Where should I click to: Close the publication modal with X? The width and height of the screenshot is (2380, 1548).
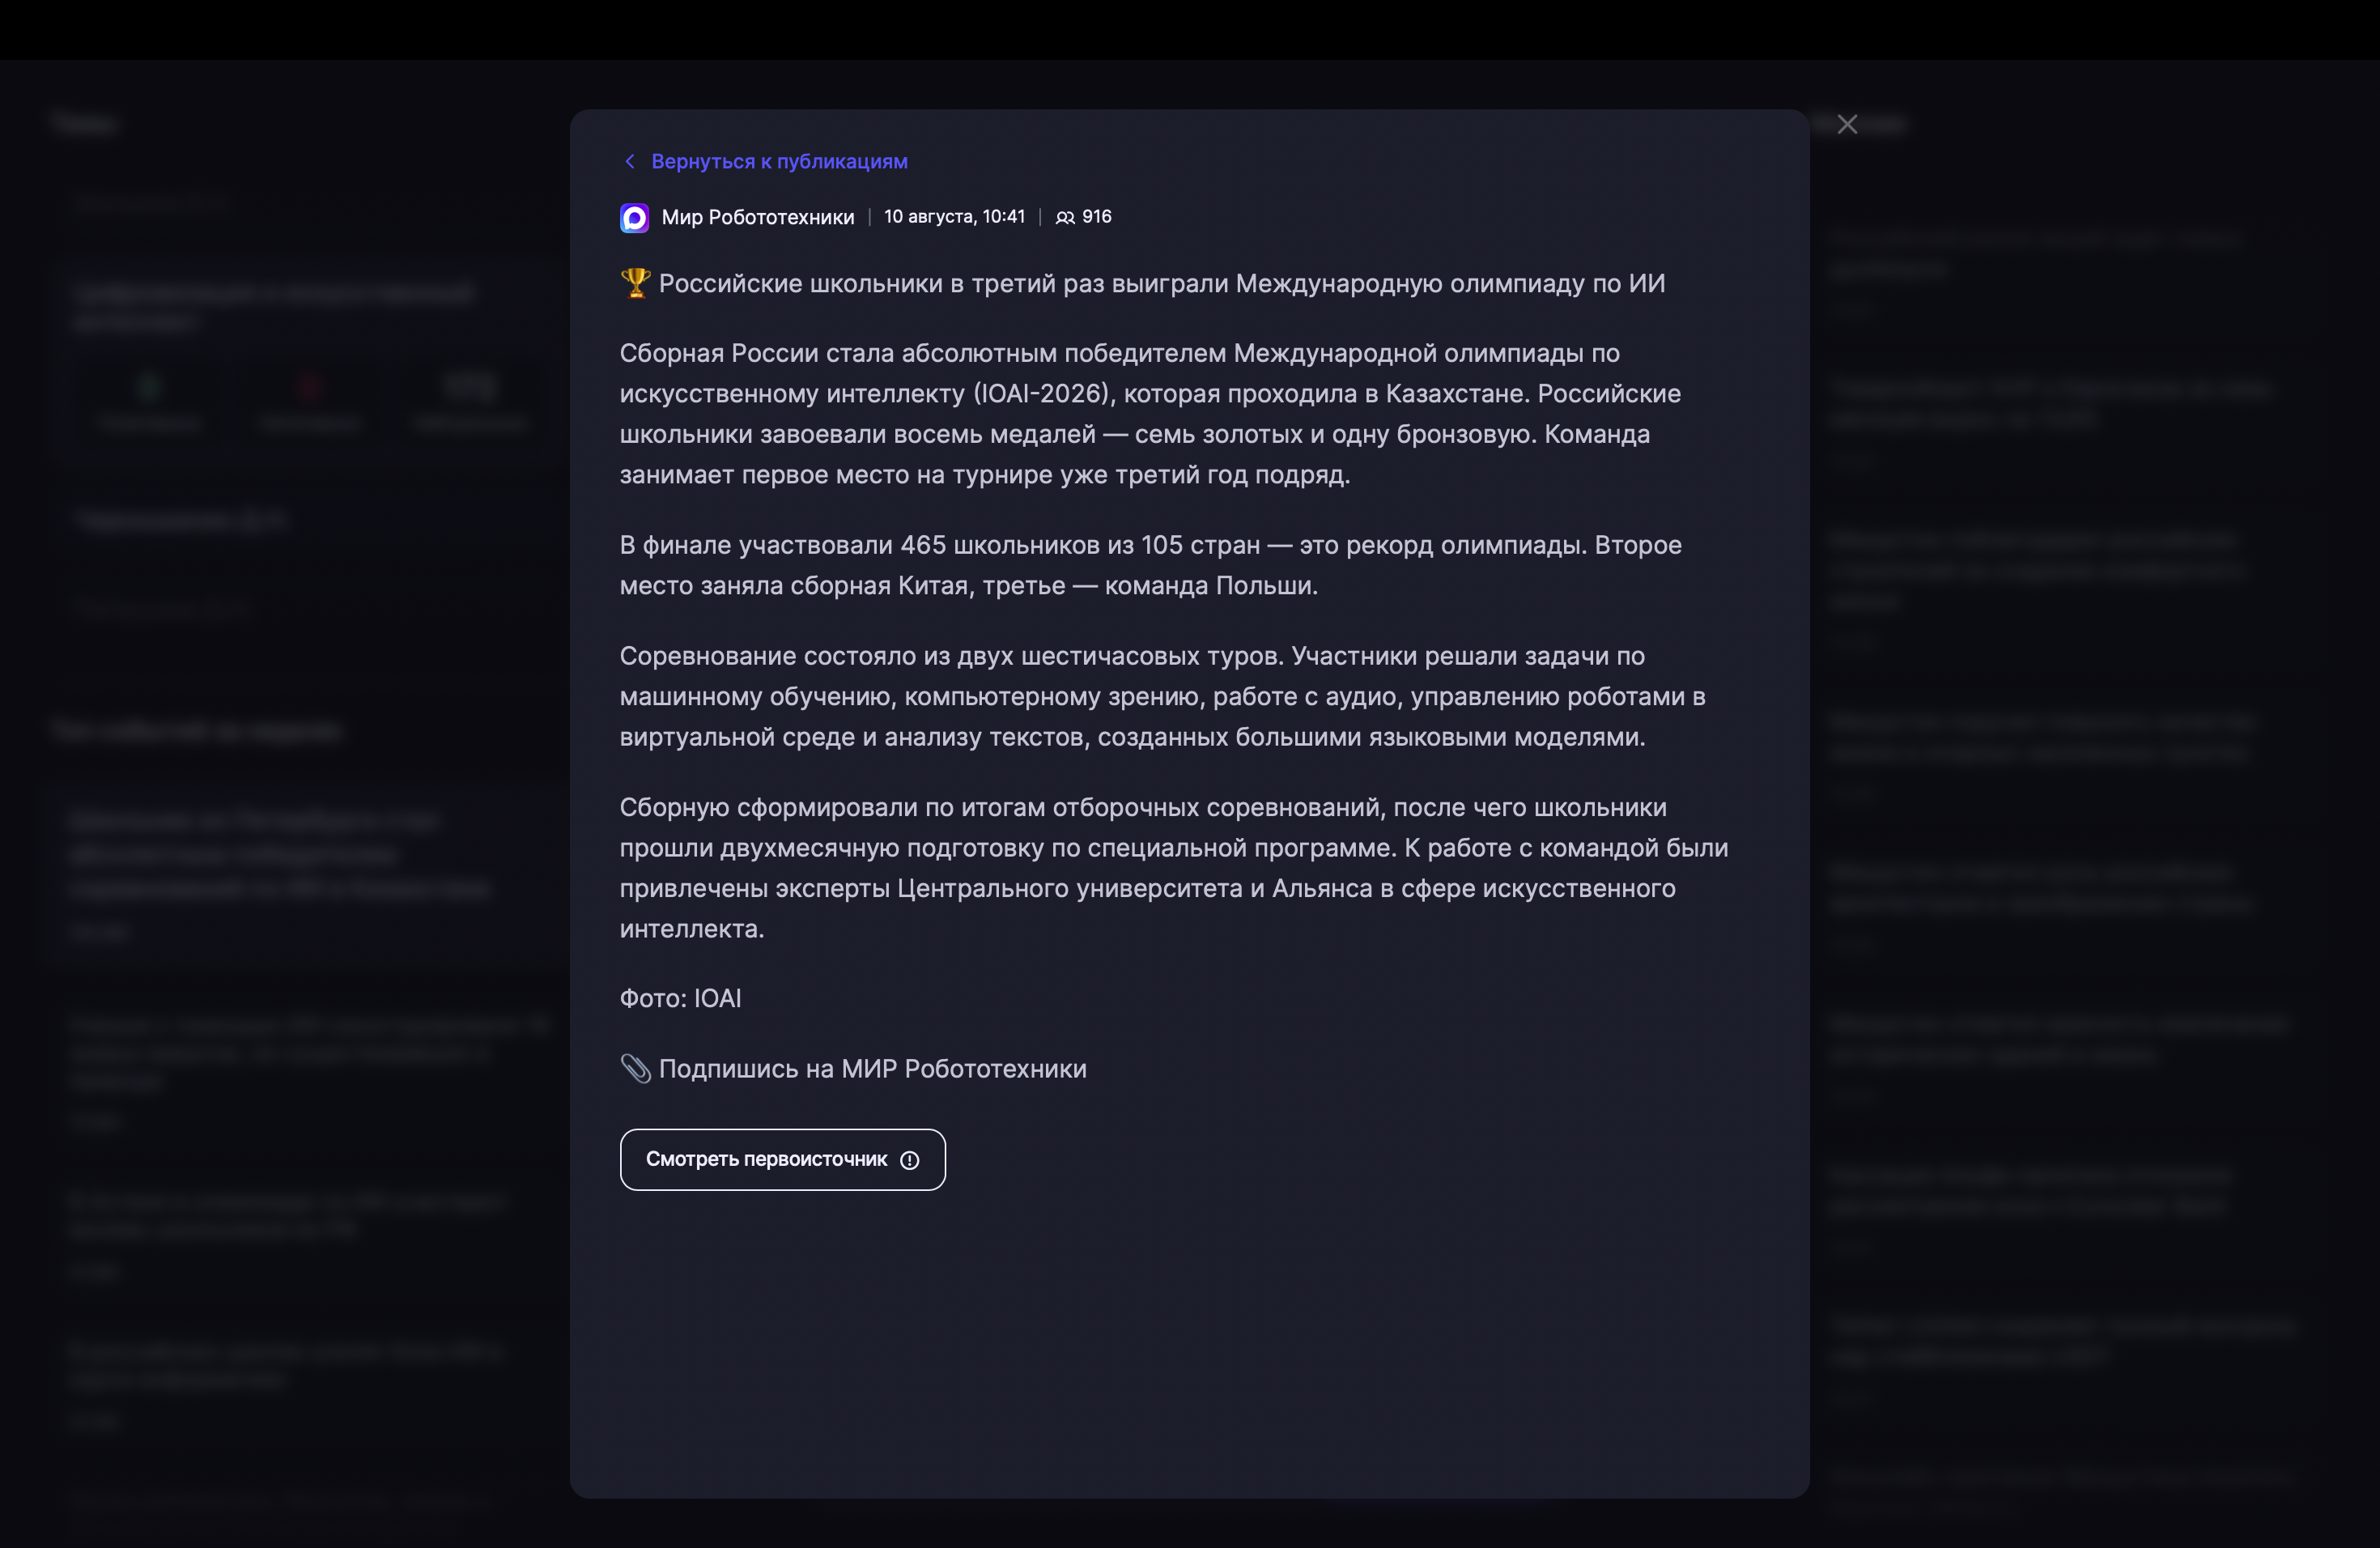click(1847, 124)
